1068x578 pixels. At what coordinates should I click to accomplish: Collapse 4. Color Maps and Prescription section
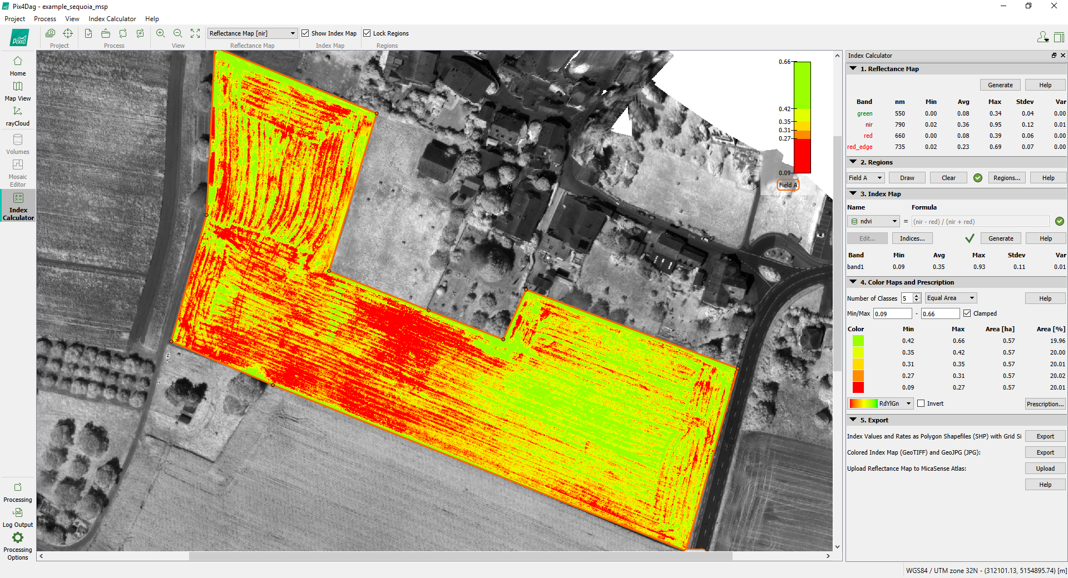pyautogui.click(x=853, y=282)
